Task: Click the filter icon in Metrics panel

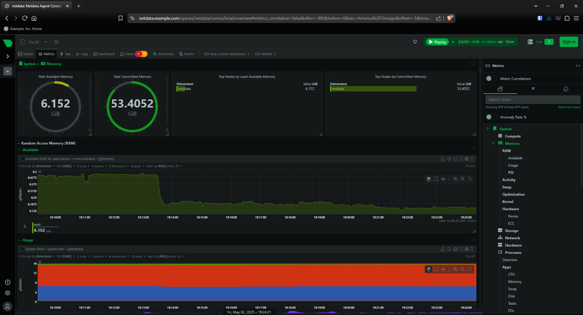Action: (x=533, y=89)
